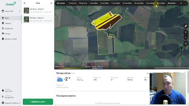Click the crop icon on field 19 row
The image size is (189, 106).
(41, 21)
